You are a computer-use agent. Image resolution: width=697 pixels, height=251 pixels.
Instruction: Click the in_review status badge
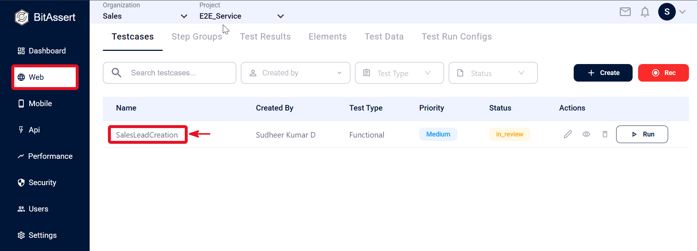click(509, 134)
